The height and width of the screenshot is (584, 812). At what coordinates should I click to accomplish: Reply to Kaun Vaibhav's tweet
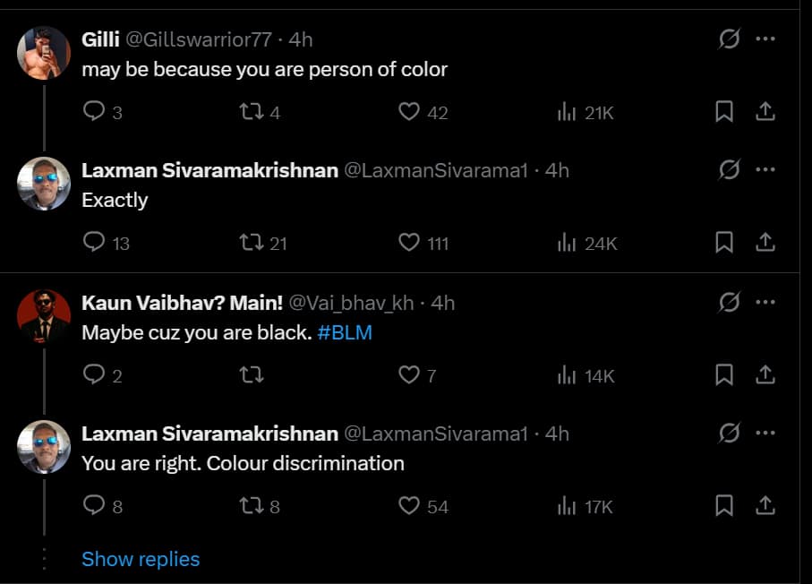coord(95,375)
